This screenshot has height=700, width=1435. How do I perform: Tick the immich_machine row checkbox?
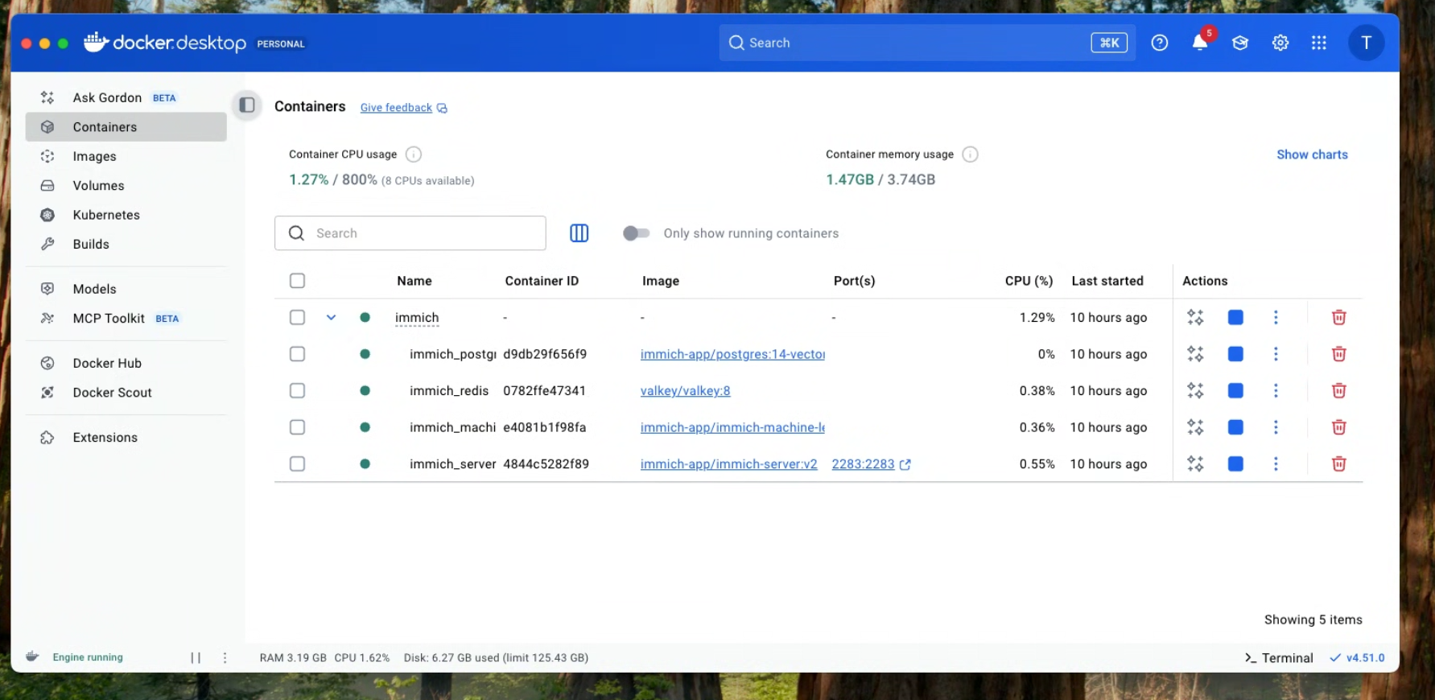(297, 427)
